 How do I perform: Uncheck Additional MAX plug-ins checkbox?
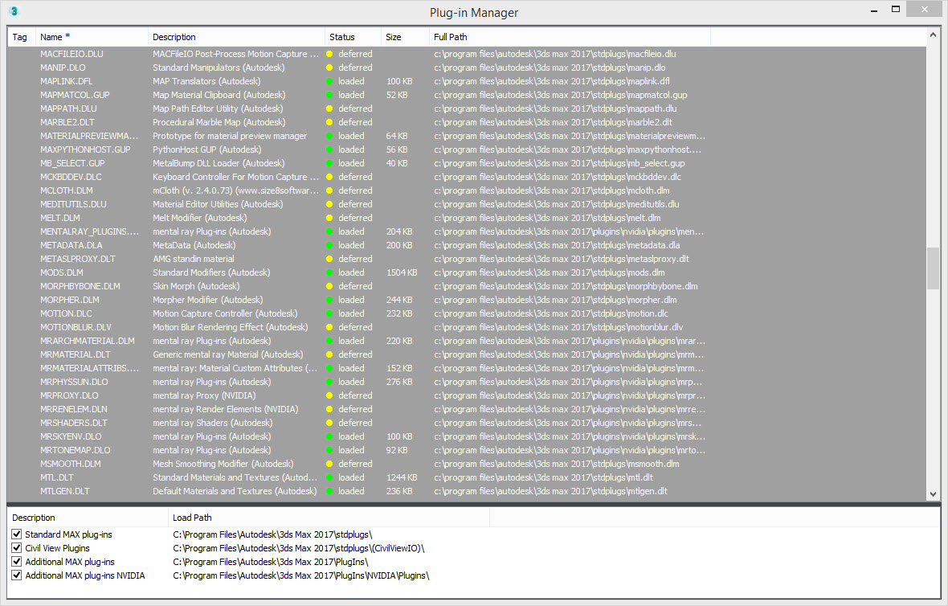click(x=16, y=562)
